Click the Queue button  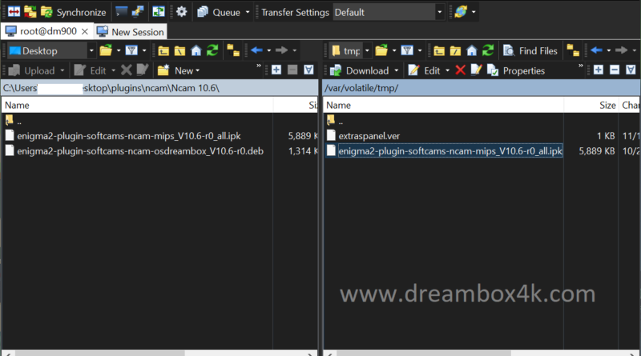pos(219,12)
